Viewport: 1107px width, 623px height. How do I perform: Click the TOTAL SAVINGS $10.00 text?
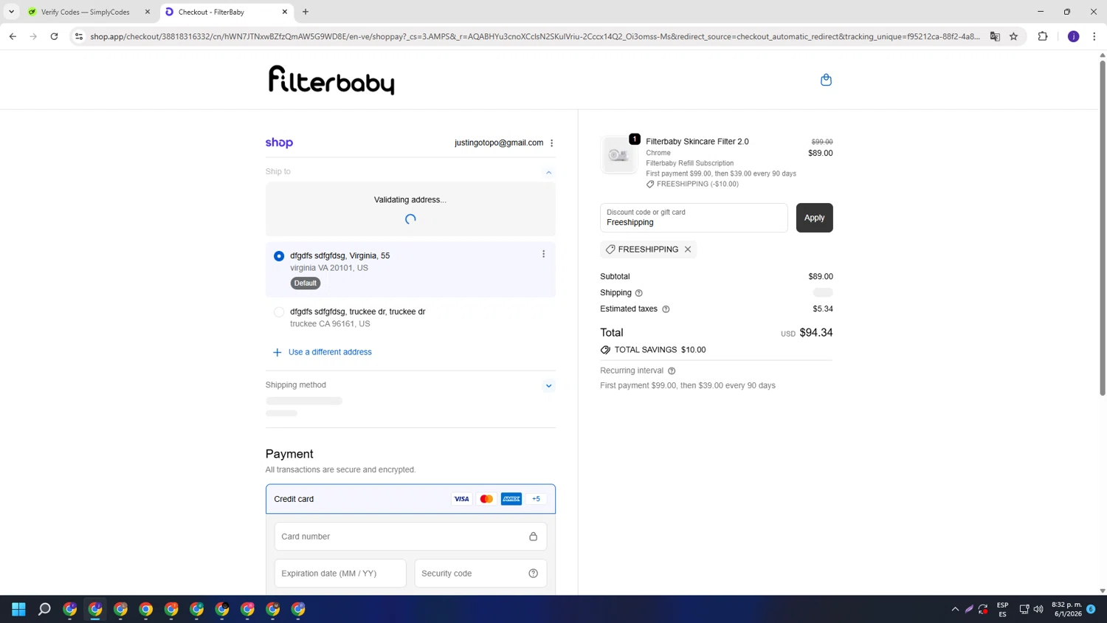660,350
